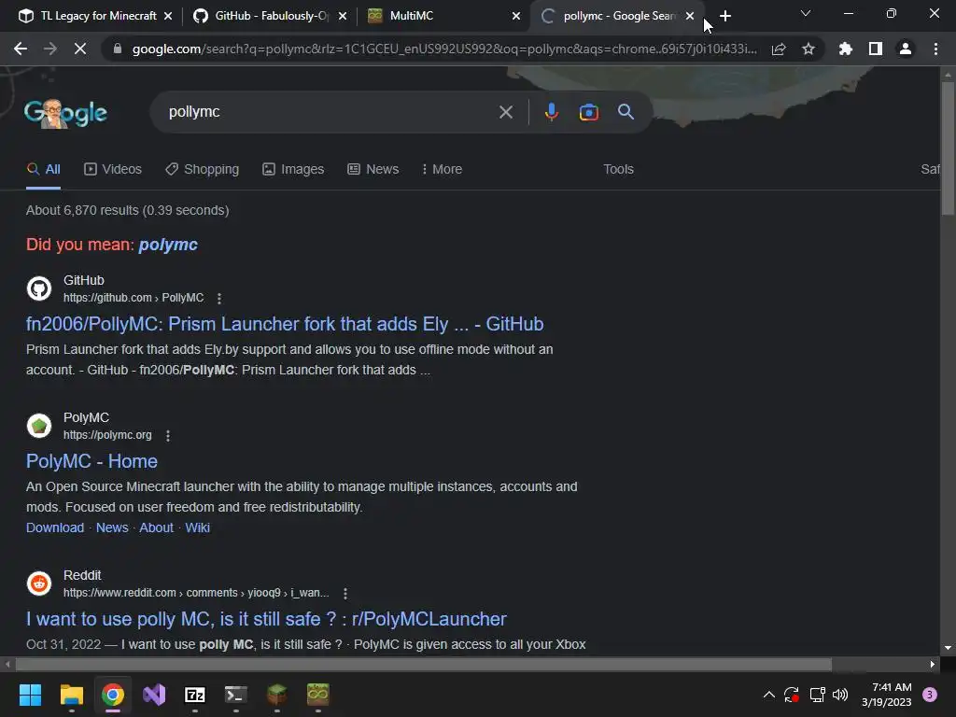Viewport: 956px width, 717px height.
Task: Open Chrome three-dot menu
Action: tap(935, 49)
